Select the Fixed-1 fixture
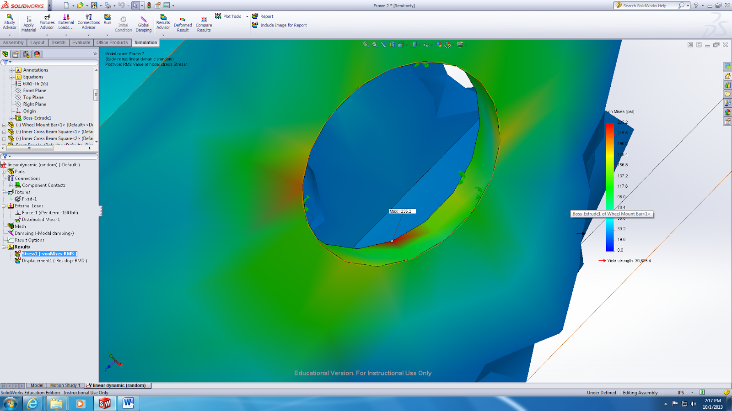 click(29, 199)
